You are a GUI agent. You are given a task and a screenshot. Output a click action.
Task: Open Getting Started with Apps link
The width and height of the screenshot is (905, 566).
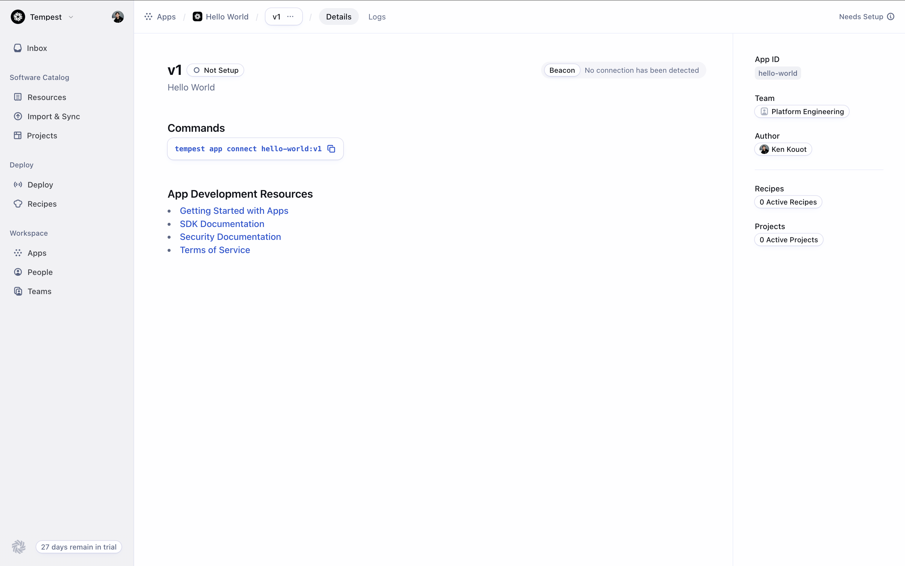click(x=234, y=211)
